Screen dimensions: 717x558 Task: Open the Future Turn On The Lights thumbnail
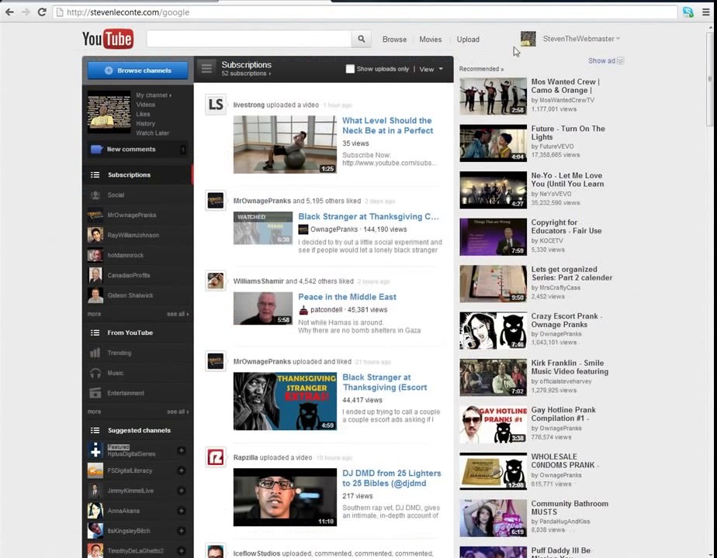point(493,143)
